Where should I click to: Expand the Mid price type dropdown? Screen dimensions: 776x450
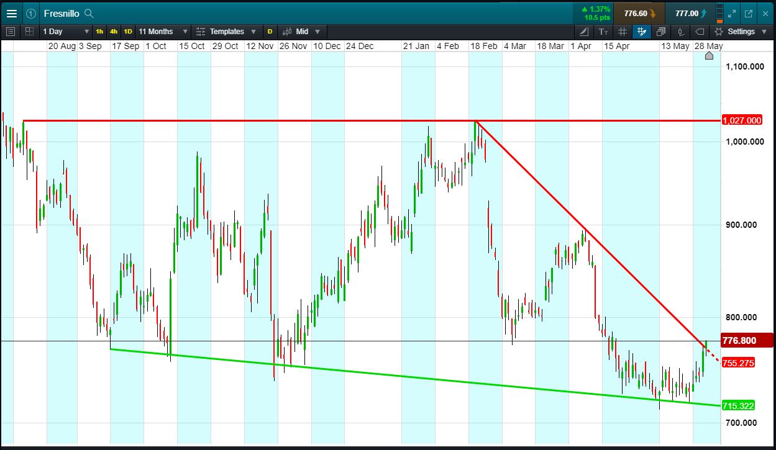(x=317, y=32)
